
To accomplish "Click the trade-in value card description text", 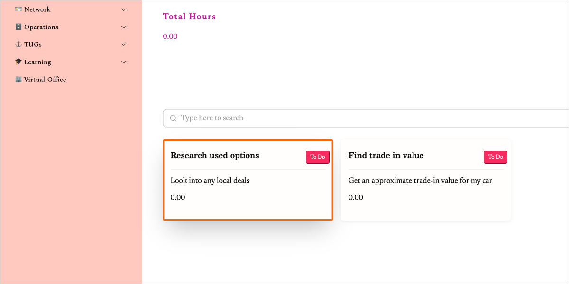I will (420, 180).
